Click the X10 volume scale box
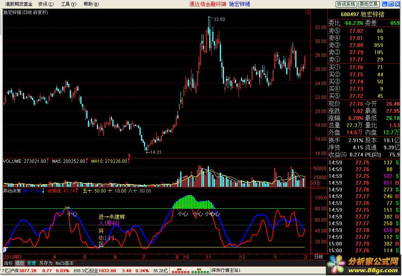Viewport: 402px width, 276px height. tap(315, 183)
